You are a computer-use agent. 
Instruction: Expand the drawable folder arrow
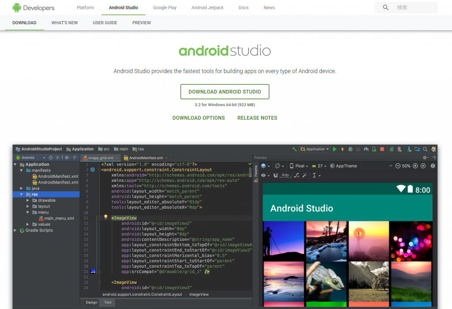(28, 200)
